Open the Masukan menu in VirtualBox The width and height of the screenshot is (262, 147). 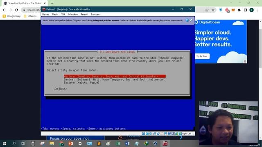73,14
